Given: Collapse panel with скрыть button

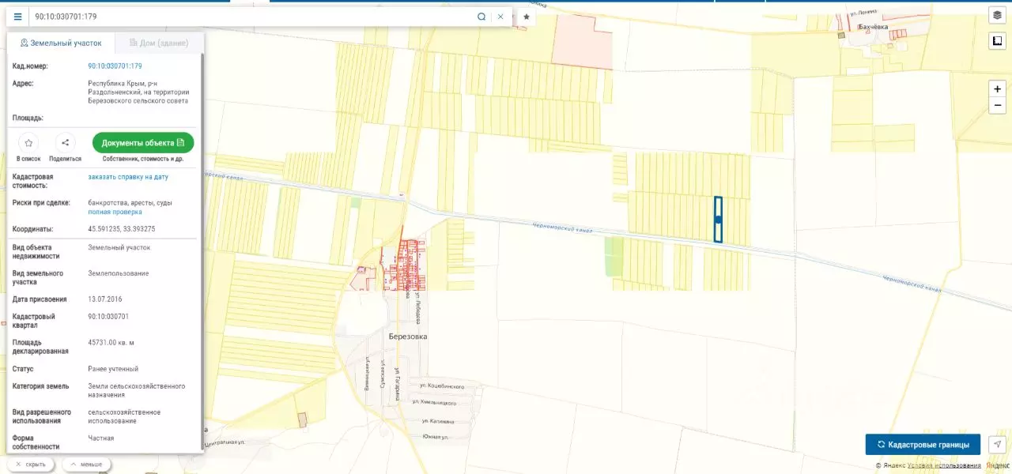Looking at the screenshot, I should tap(31, 464).
